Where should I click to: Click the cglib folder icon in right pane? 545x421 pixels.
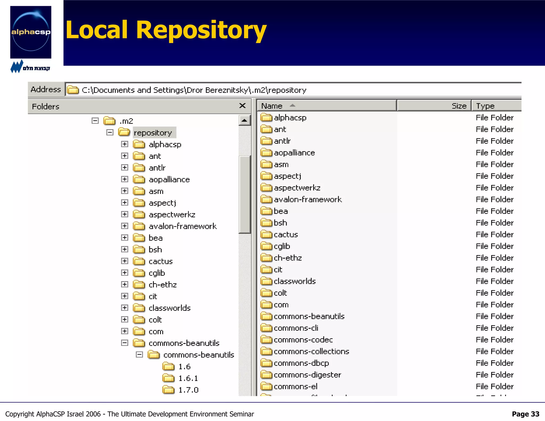point(266,246)
